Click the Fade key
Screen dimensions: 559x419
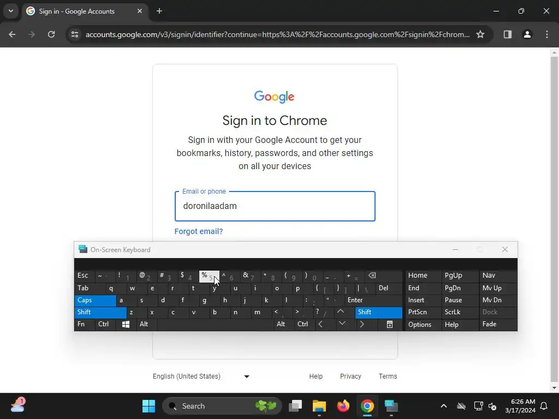(498, 324)
